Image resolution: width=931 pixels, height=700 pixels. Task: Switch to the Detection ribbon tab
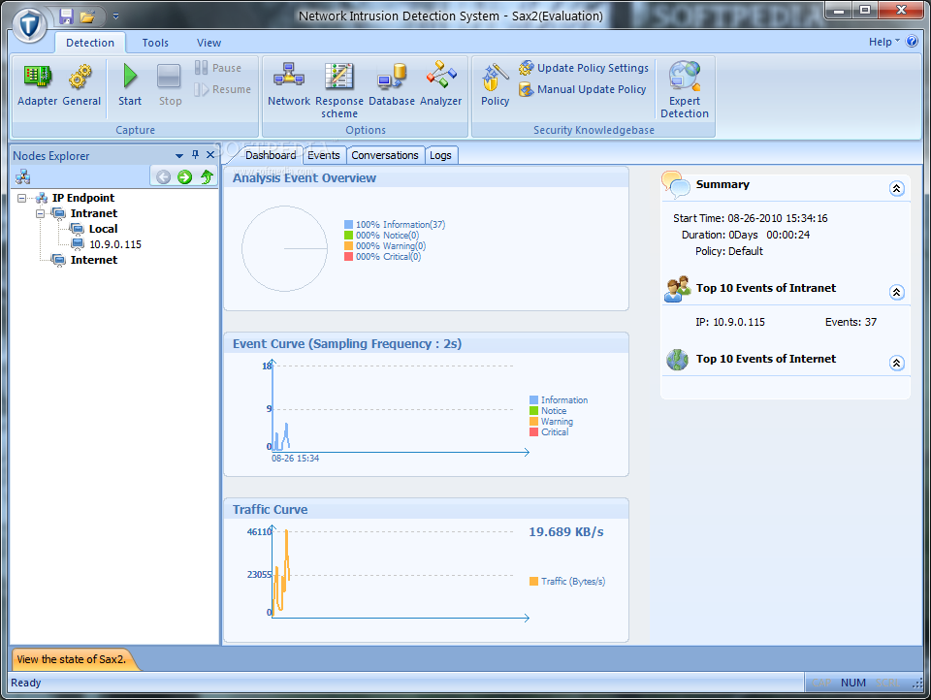tap(90, 43)
